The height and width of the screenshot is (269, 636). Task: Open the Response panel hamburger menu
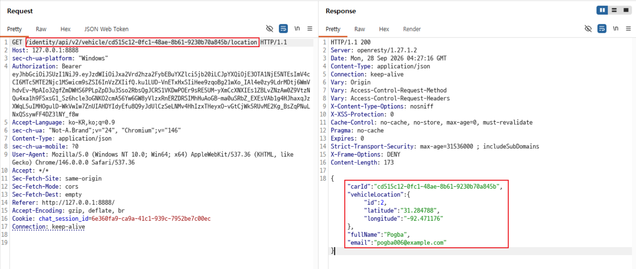pos(628,29)
